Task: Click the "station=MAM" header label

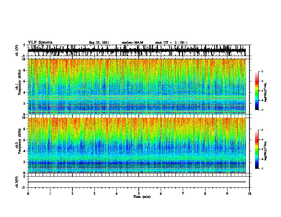Action: [x=132, y=43]
